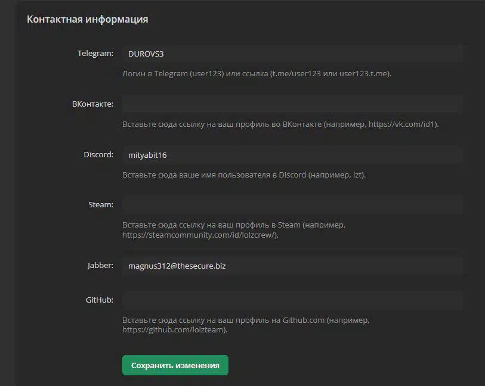Click the steamcommunity.com/id/lolzcrew example URL
This screenshot has height=386, width=485.
click(200, 235)
